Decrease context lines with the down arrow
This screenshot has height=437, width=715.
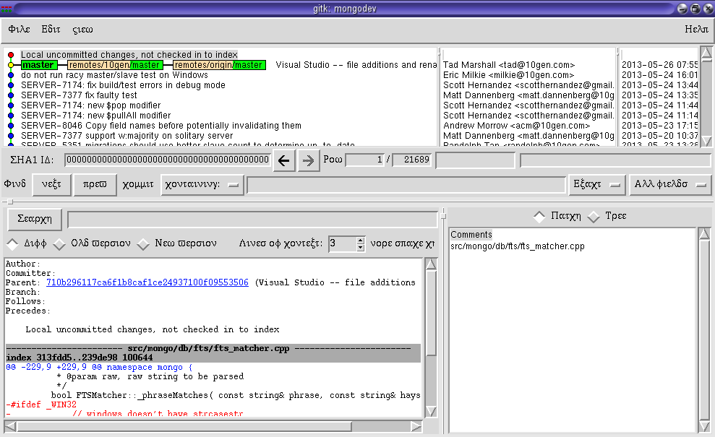pyautogui.click(x=361, y=248)
